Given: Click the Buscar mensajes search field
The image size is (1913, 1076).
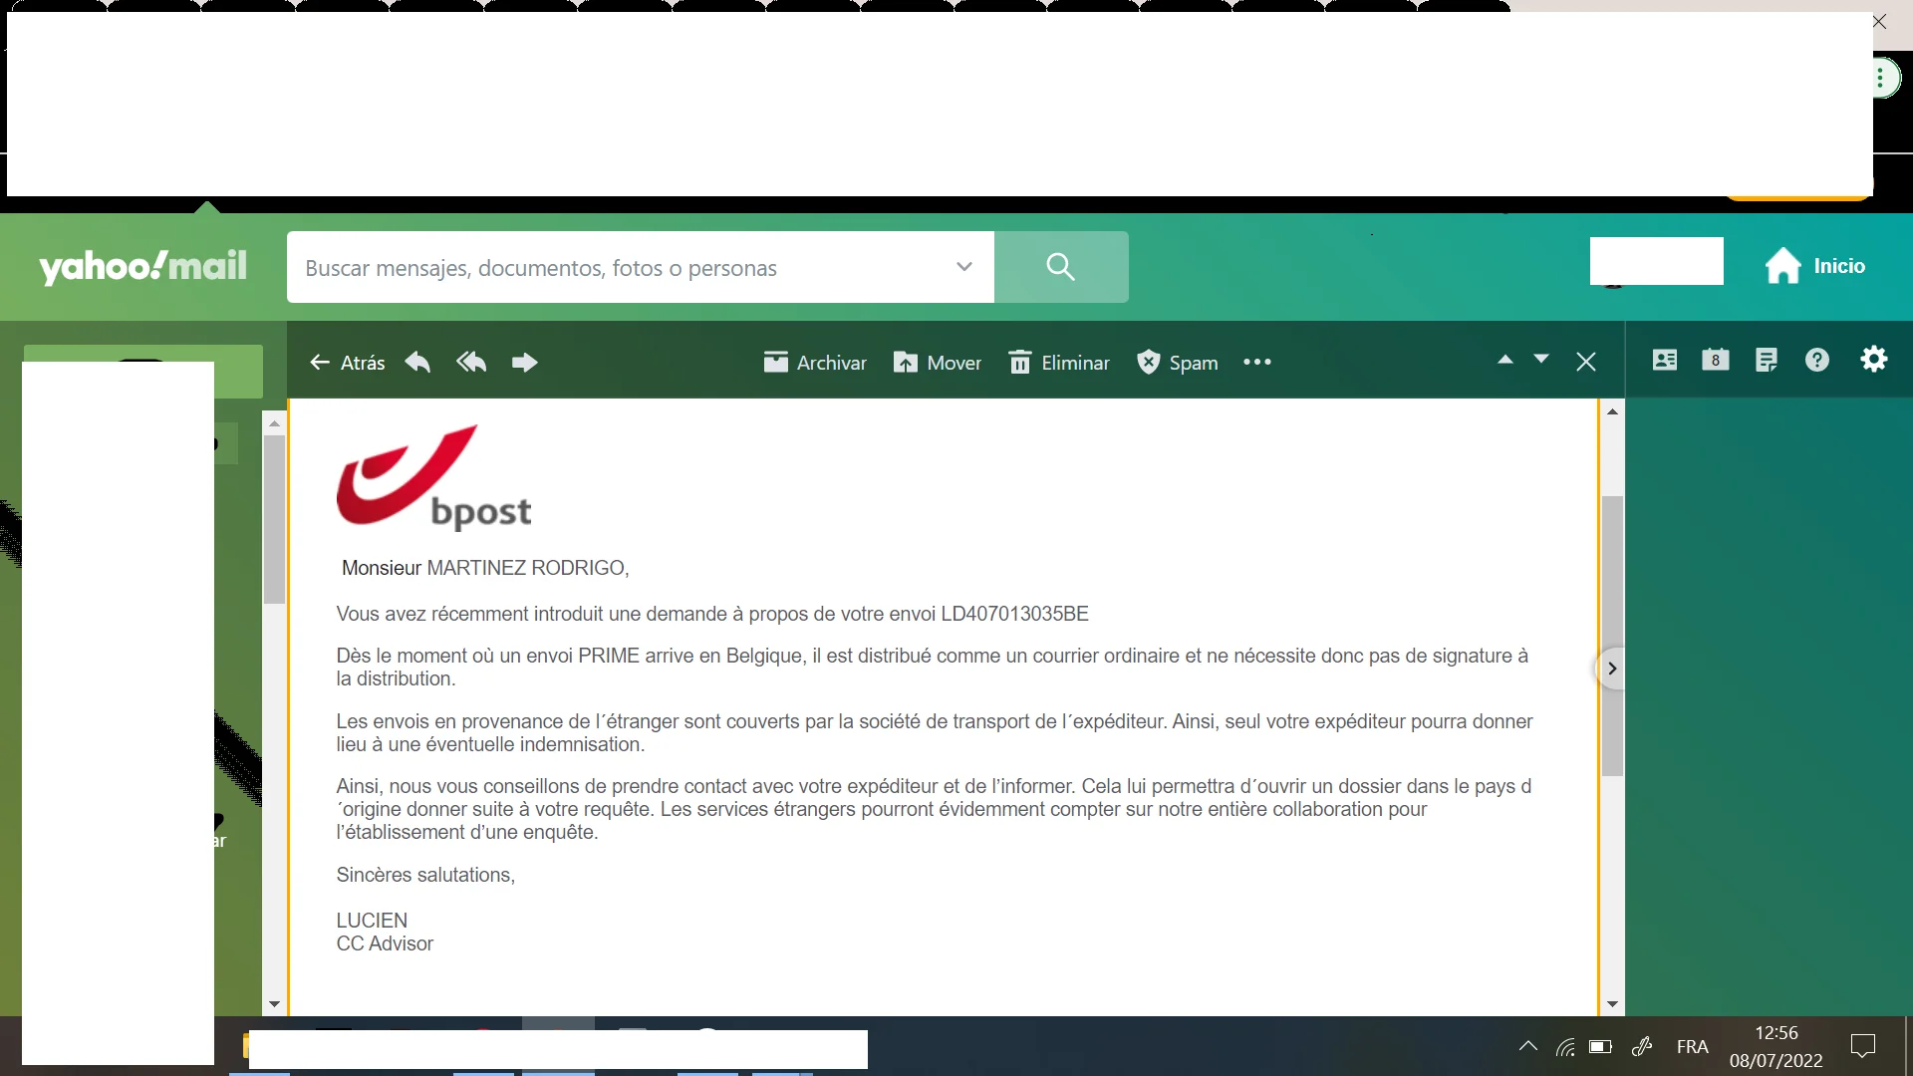Looking at the screenshot, I should 618,268.
